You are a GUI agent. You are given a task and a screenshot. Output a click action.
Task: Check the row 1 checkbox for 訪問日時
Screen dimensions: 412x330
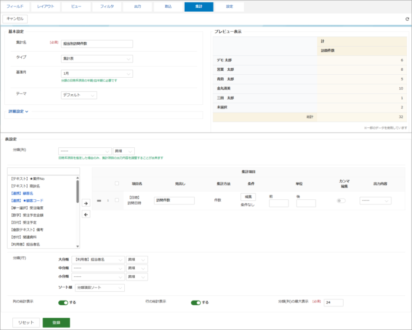tap(117, 200)
